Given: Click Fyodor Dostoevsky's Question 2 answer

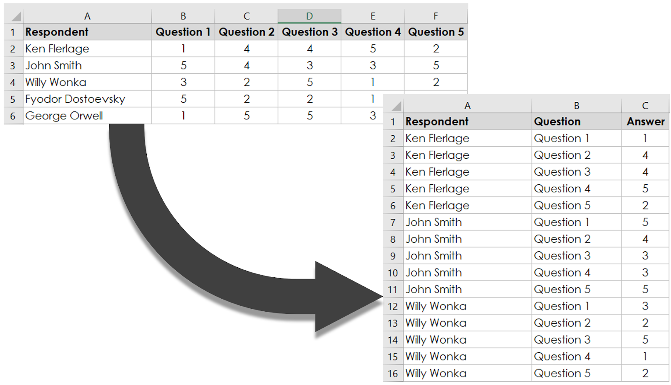Looking at the screenshot, I should (247, 99).
